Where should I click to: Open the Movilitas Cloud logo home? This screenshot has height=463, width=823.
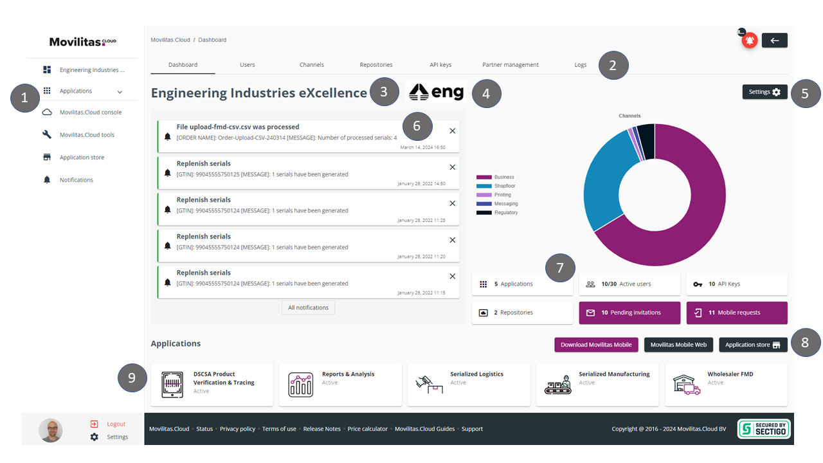click(x=83, y=42)
